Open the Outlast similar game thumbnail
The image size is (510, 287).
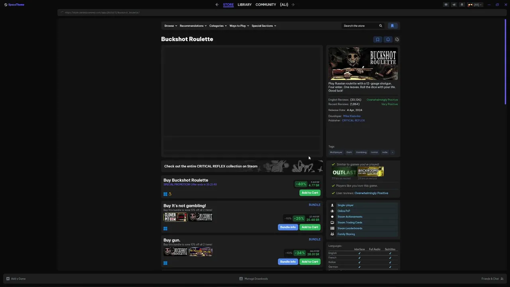[344, 172]
